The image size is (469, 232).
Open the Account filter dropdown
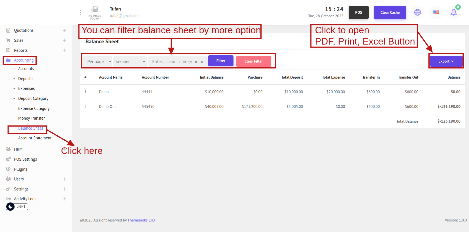pos(130,62)
